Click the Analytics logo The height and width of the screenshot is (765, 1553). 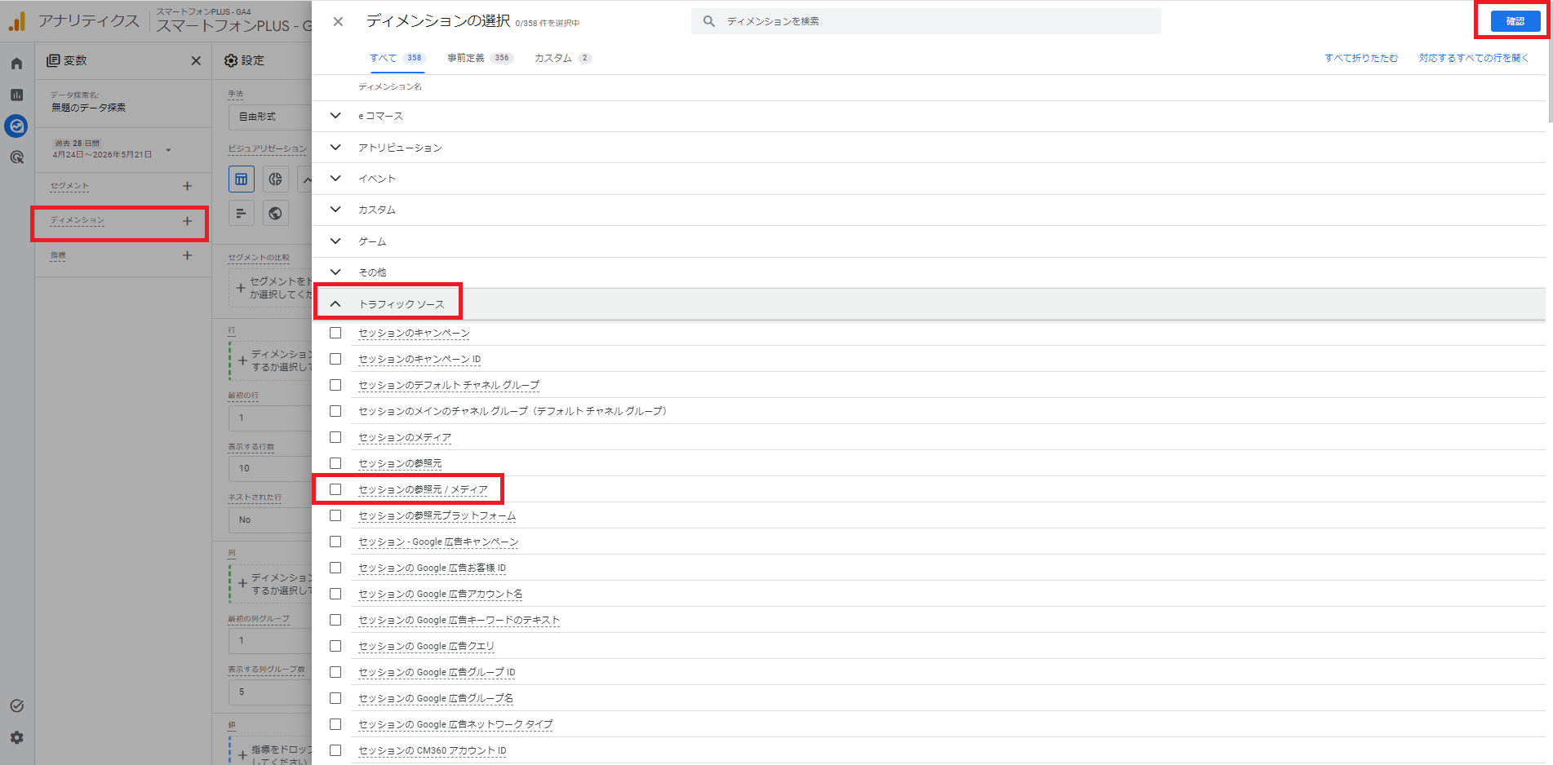point(17,21)
